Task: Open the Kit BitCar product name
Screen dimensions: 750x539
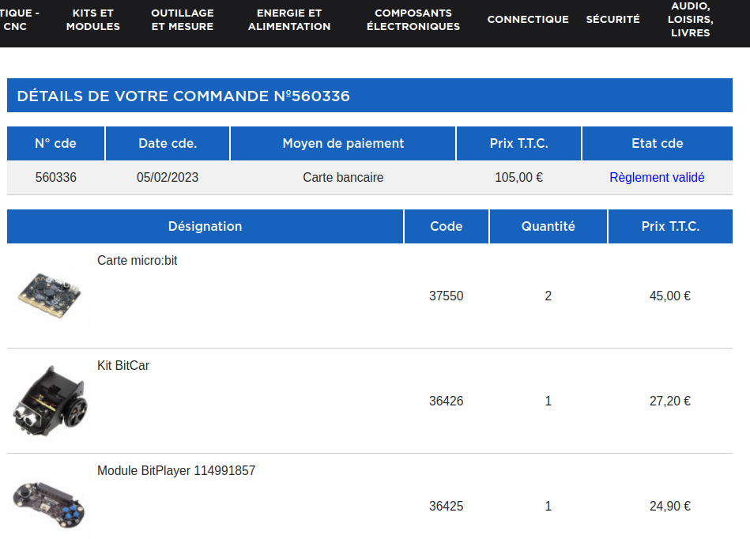Action: pos(123,365)
